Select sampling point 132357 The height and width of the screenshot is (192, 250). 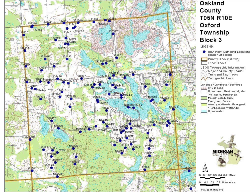coord(113,34)
